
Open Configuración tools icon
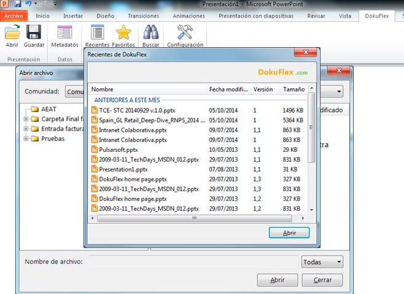[185, 32]
